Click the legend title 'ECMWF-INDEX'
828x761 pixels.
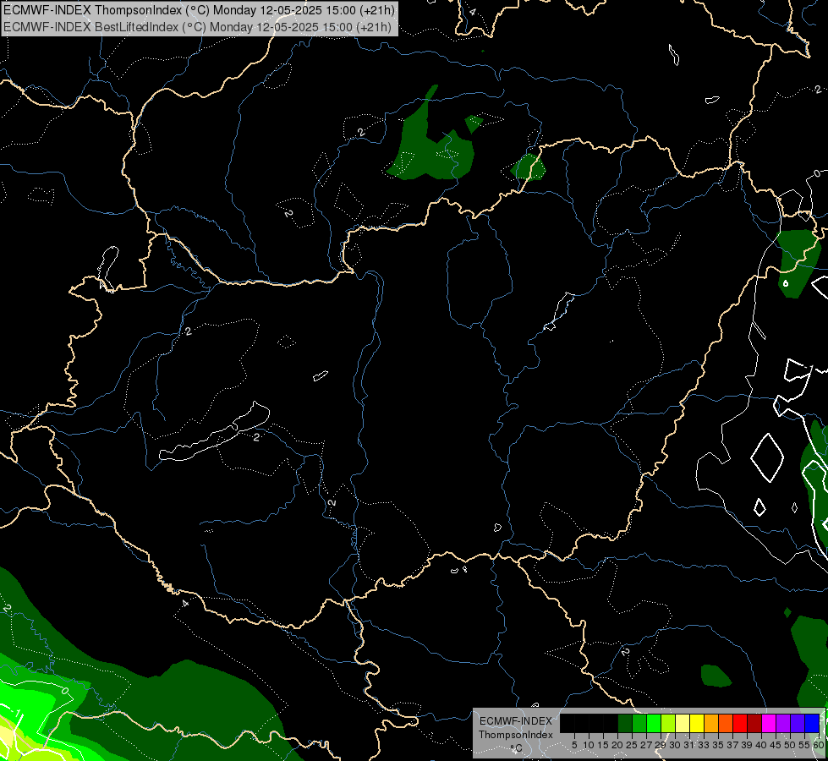516,721
